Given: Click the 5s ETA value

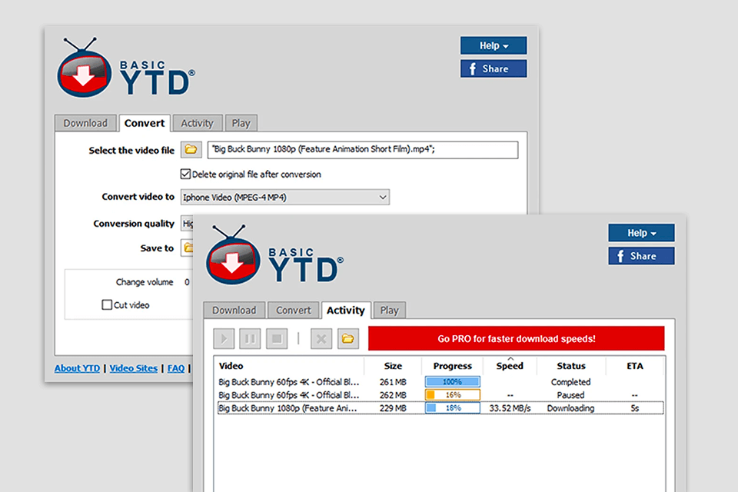Looking at the screenshot, I should (x=634, y=408).
